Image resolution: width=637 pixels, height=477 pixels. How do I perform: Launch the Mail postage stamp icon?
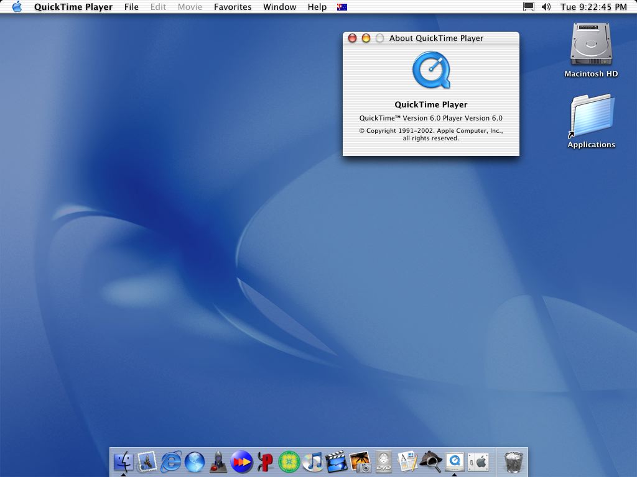pyautogui.click(x=147, y=461)
